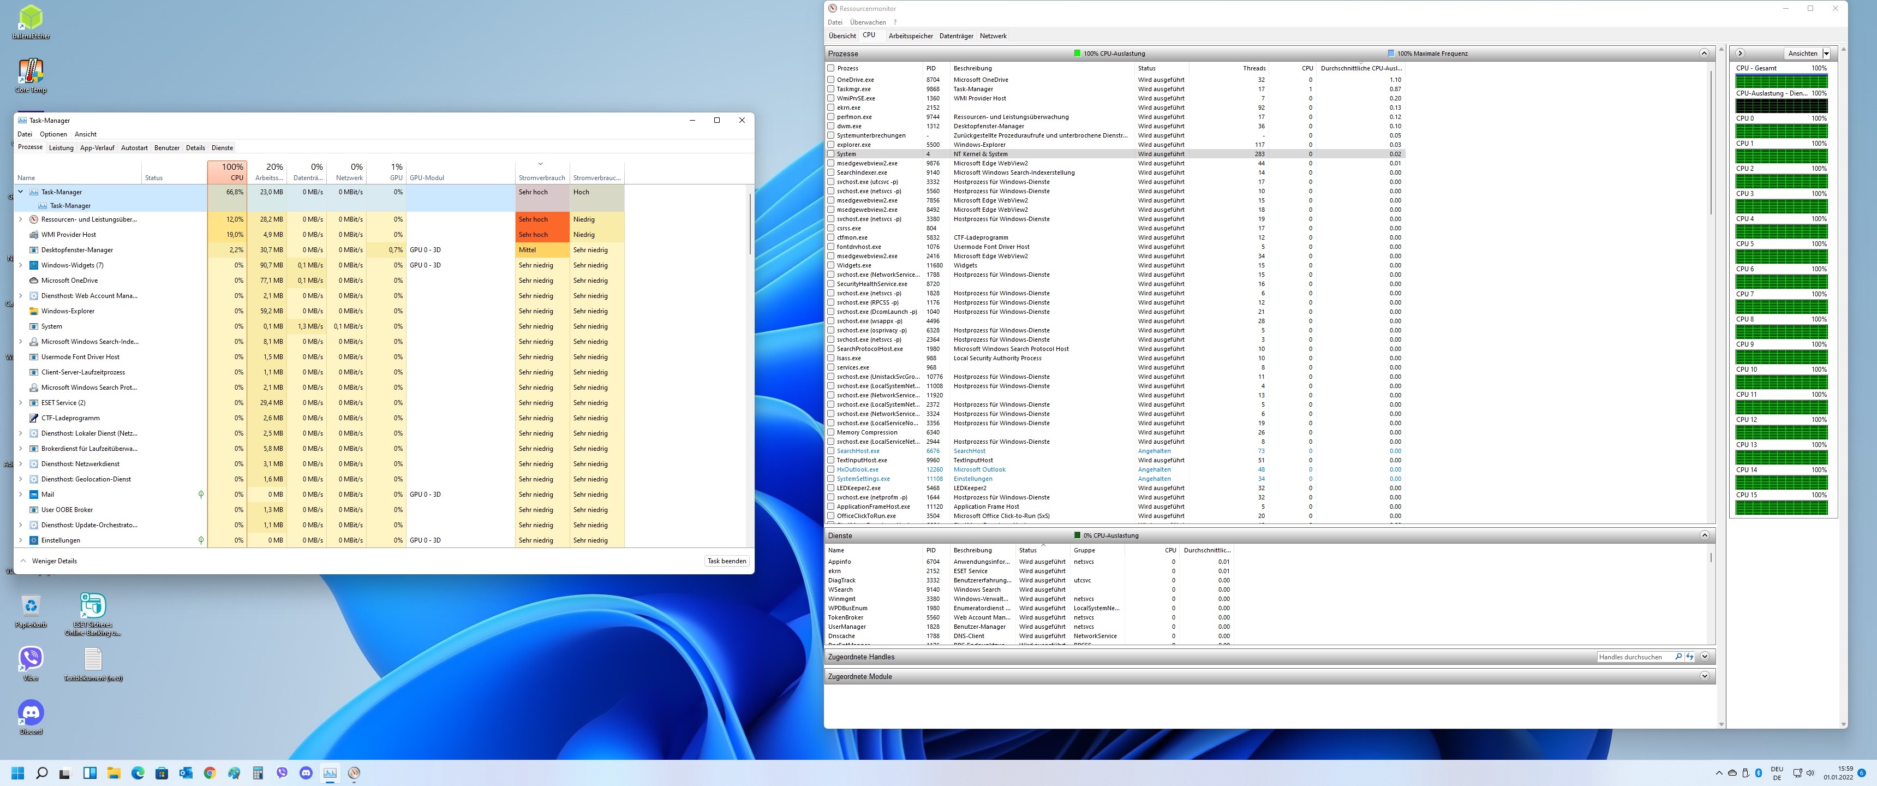Check the OneDrive.exe process checkbox
Viewport: 1877px width, 786px height.
click(830, 80)
